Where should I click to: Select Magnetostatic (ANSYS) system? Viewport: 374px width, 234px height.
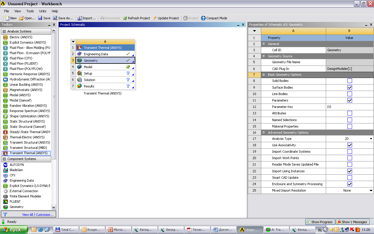pyautogui.click(x=26, y=90)
